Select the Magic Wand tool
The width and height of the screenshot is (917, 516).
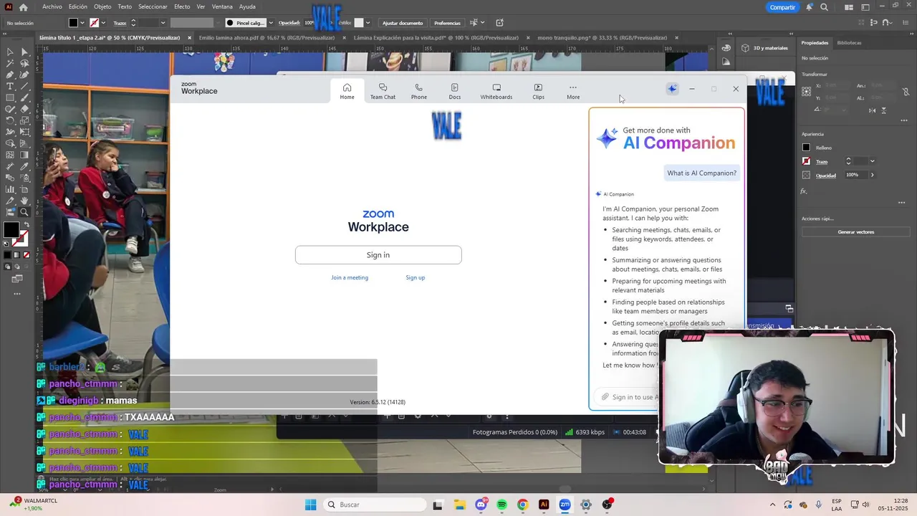(10, 63)
